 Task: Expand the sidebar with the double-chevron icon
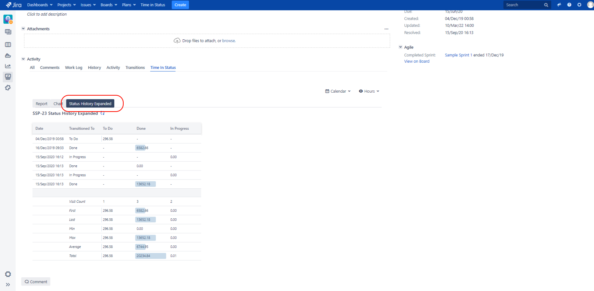[x=8, y=285]
